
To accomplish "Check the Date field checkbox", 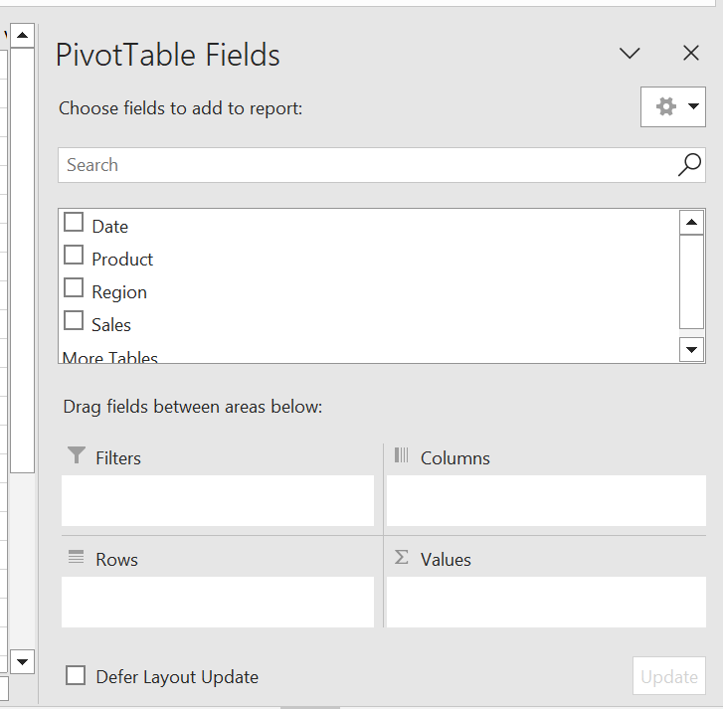I will pos(74,223).
